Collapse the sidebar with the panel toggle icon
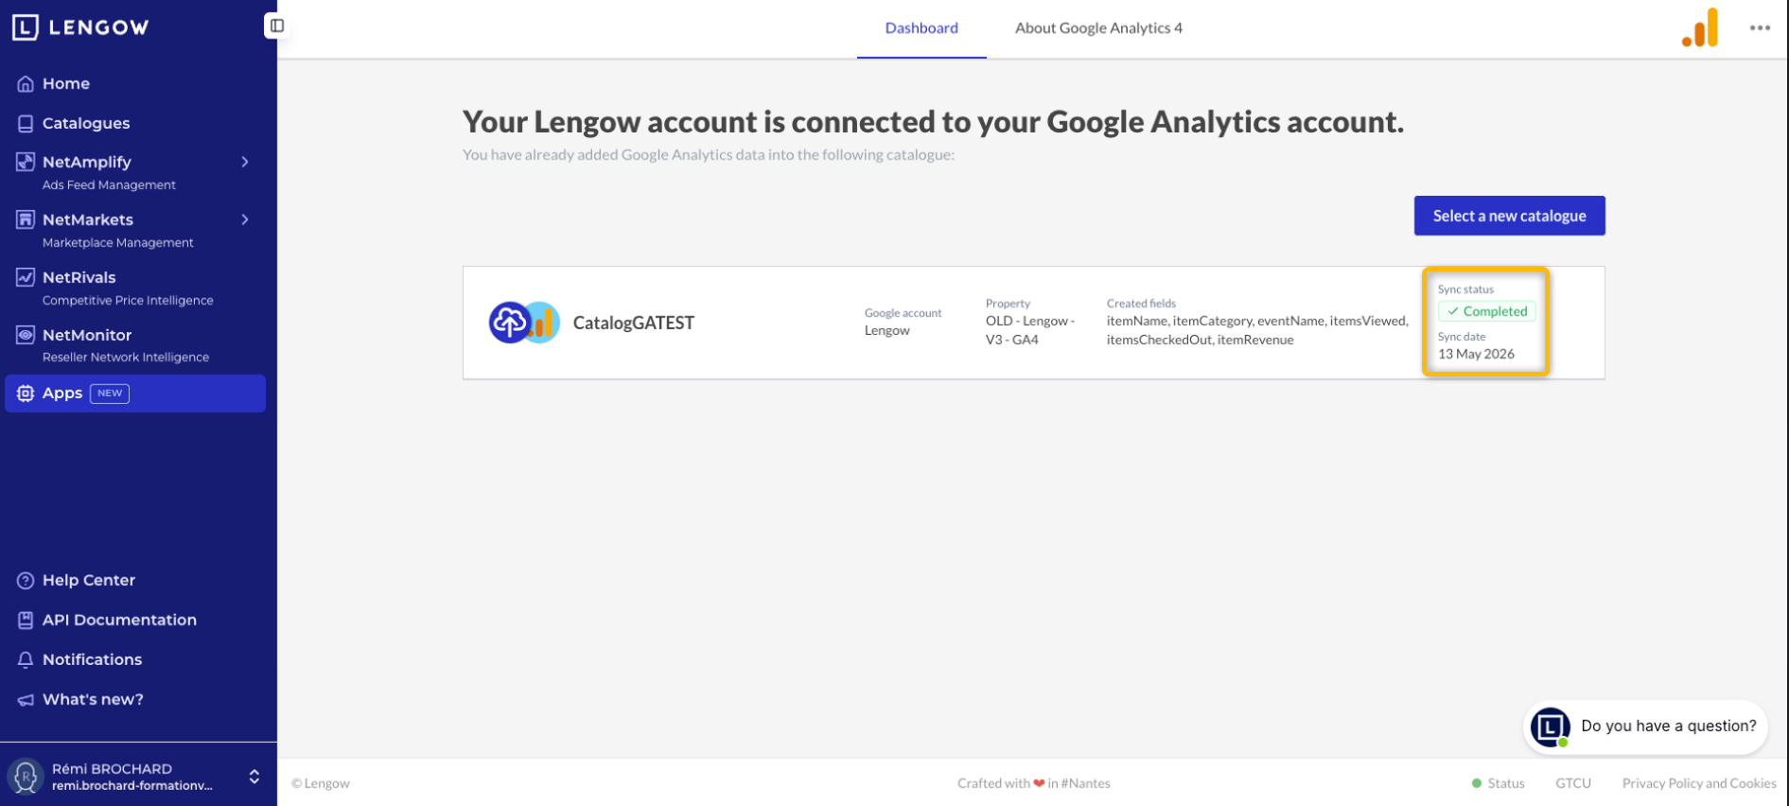Screen dimensions: 1789x806 pyautogui.click(x=276, y=26)
